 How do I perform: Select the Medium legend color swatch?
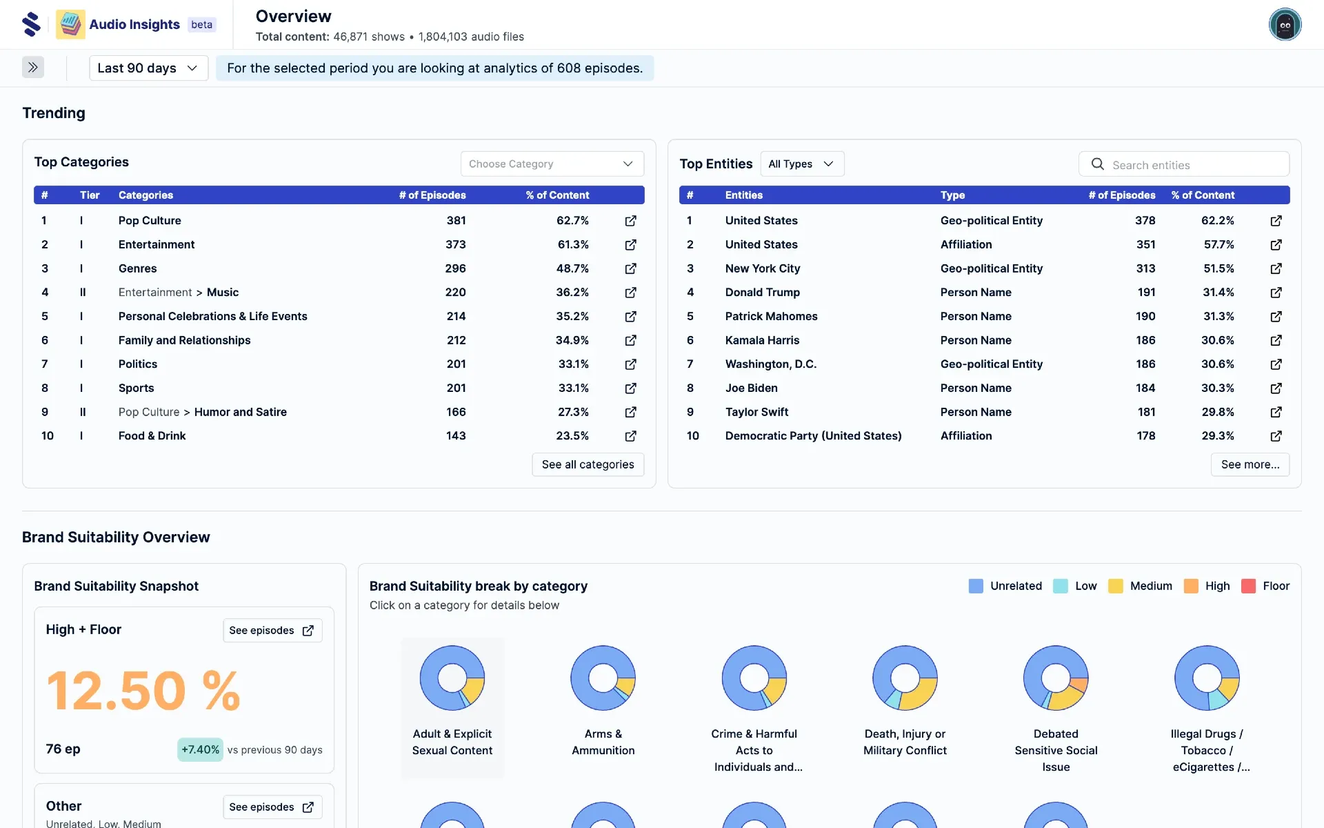click(x=1115, y=586)
